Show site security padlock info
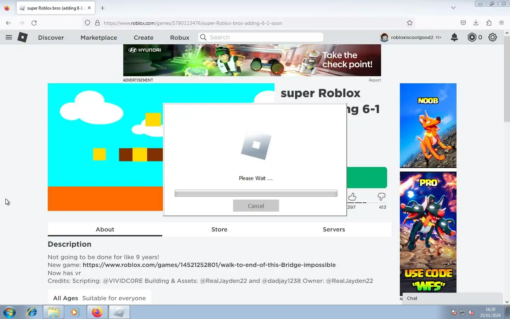 97,23
